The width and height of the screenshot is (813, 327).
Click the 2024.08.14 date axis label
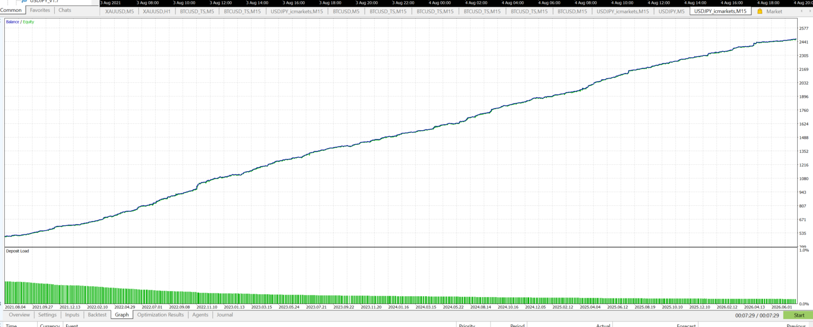[x=480, y=307]
